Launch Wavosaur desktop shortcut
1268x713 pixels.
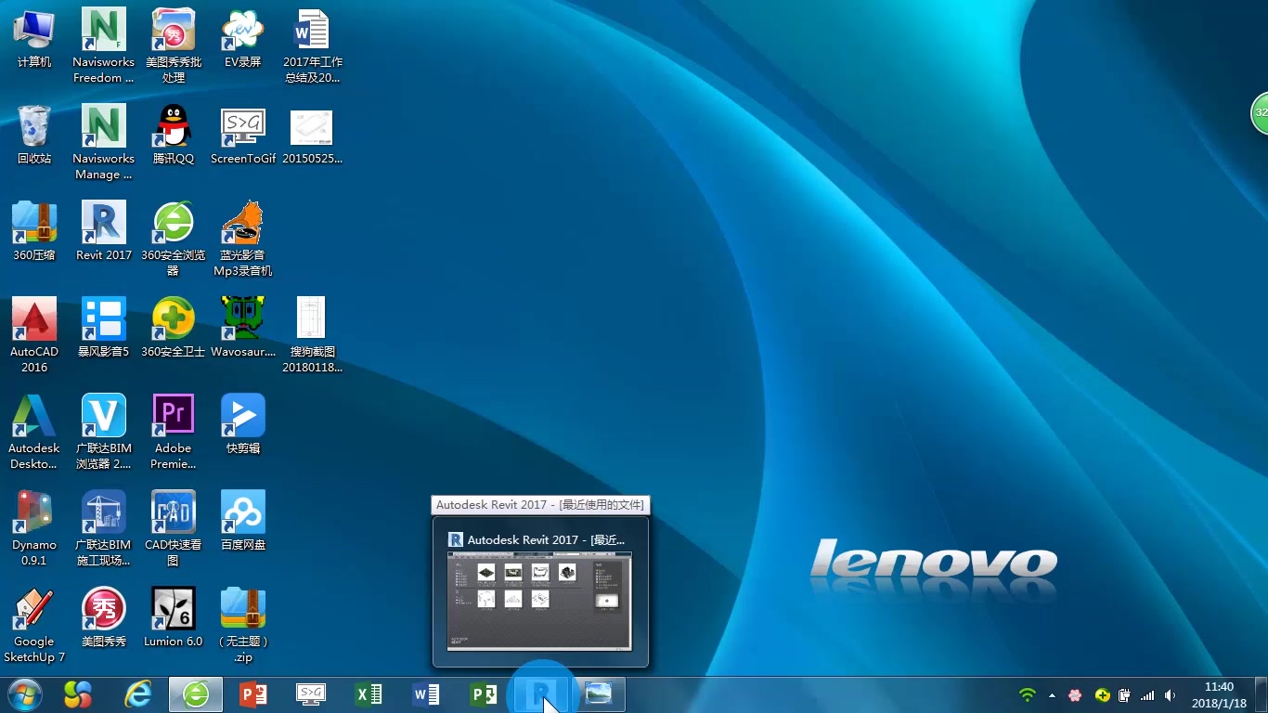(x=243, y=329)
